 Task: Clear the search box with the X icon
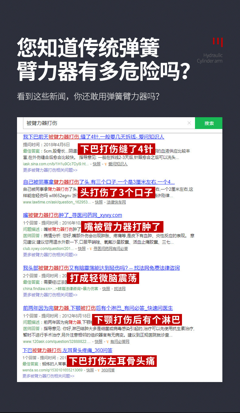tap(189, 123)
